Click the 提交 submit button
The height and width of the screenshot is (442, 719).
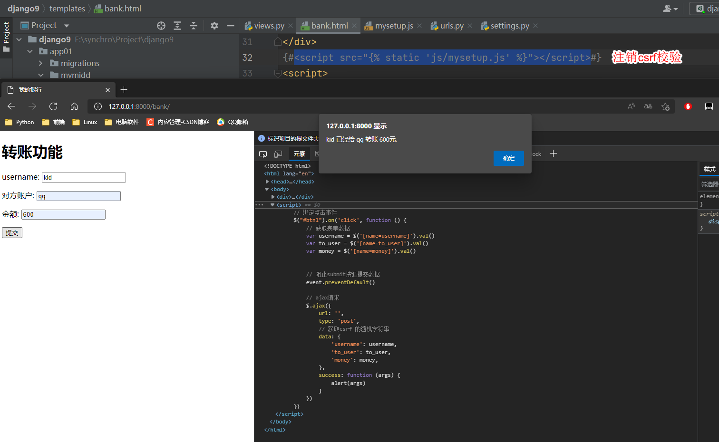(x=12, y=233)
